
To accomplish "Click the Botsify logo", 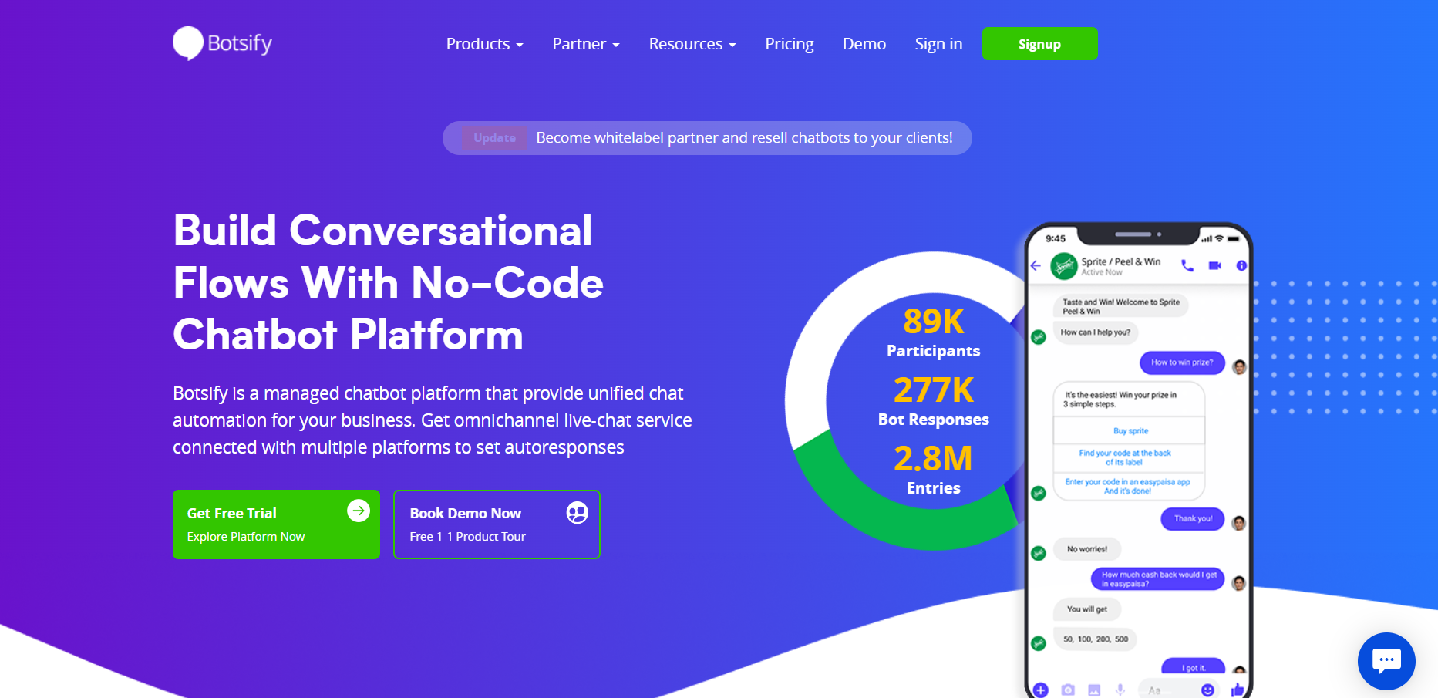I will (222, 43).
